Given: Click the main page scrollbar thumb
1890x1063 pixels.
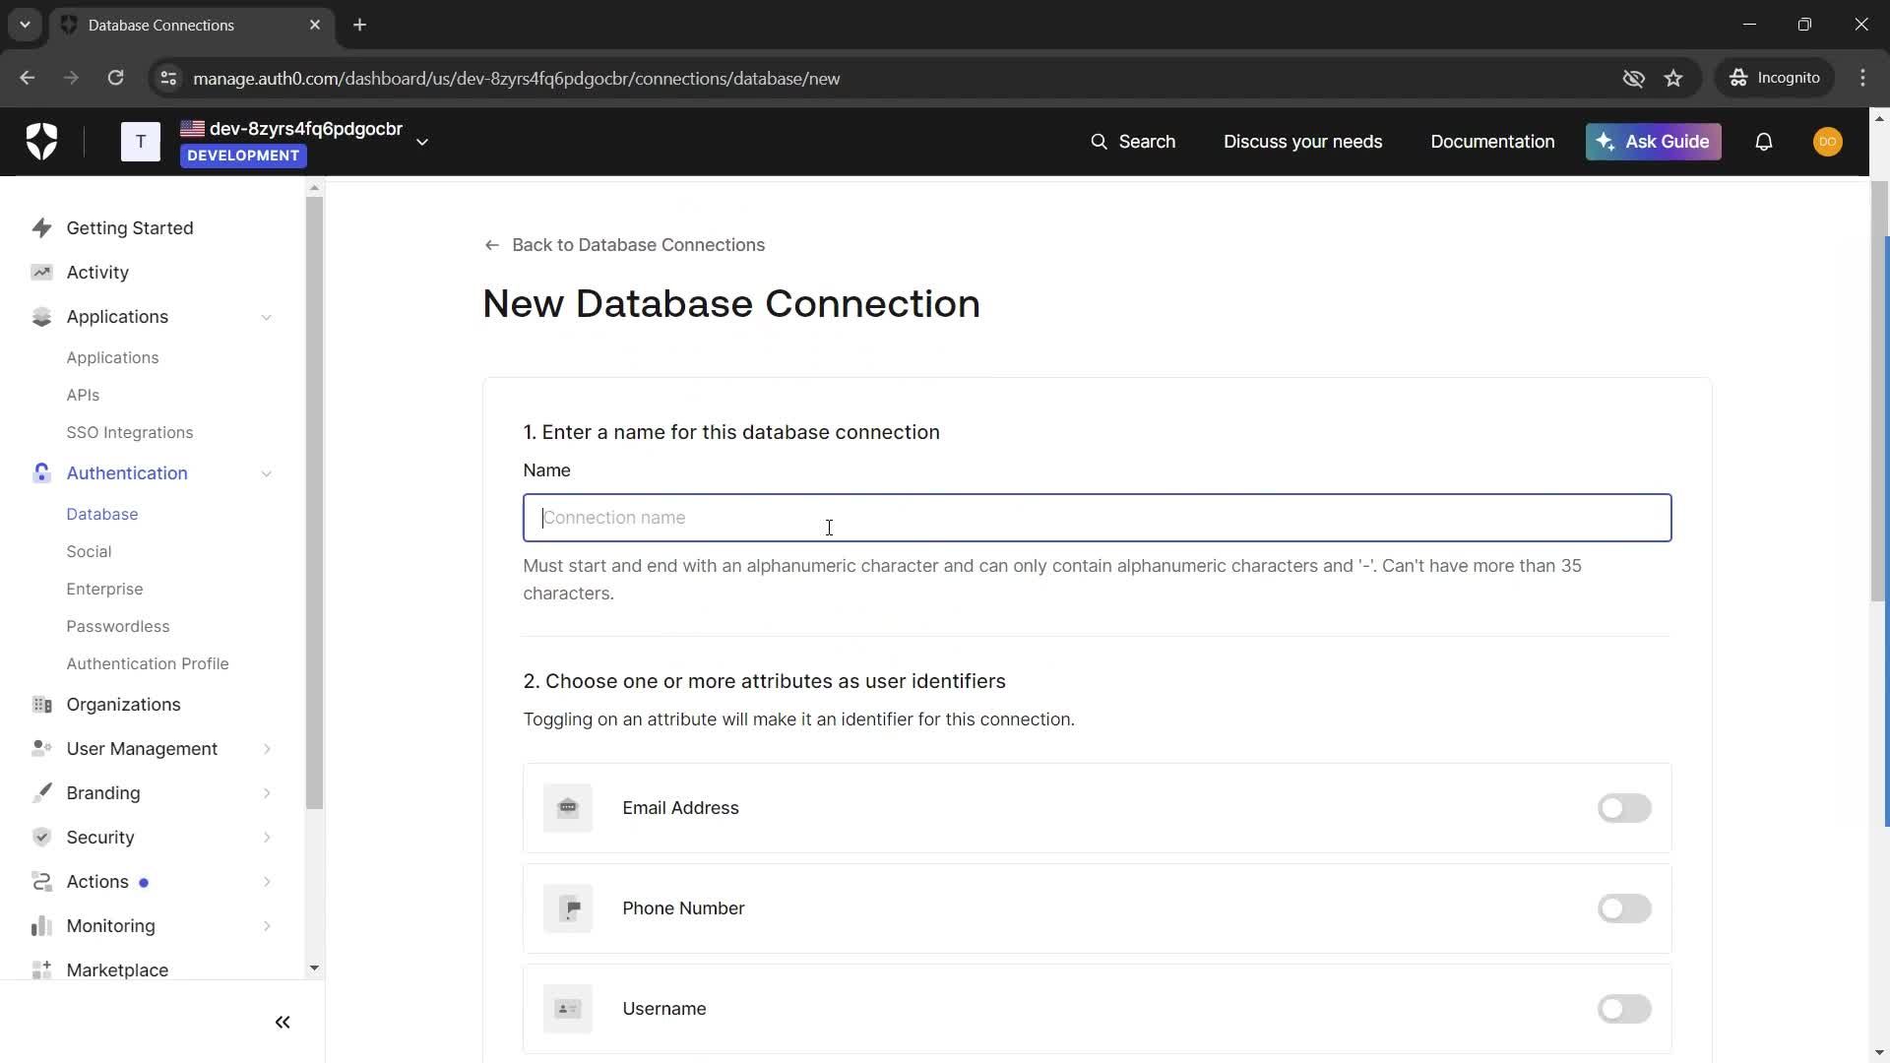Looking at the screenshot, I should pos(1878,391).
